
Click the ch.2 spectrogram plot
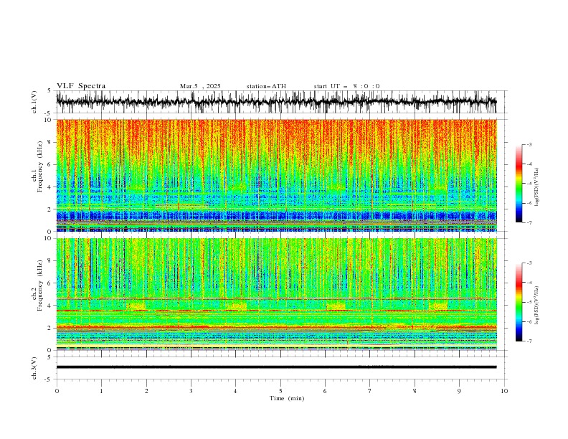(276, 294)
